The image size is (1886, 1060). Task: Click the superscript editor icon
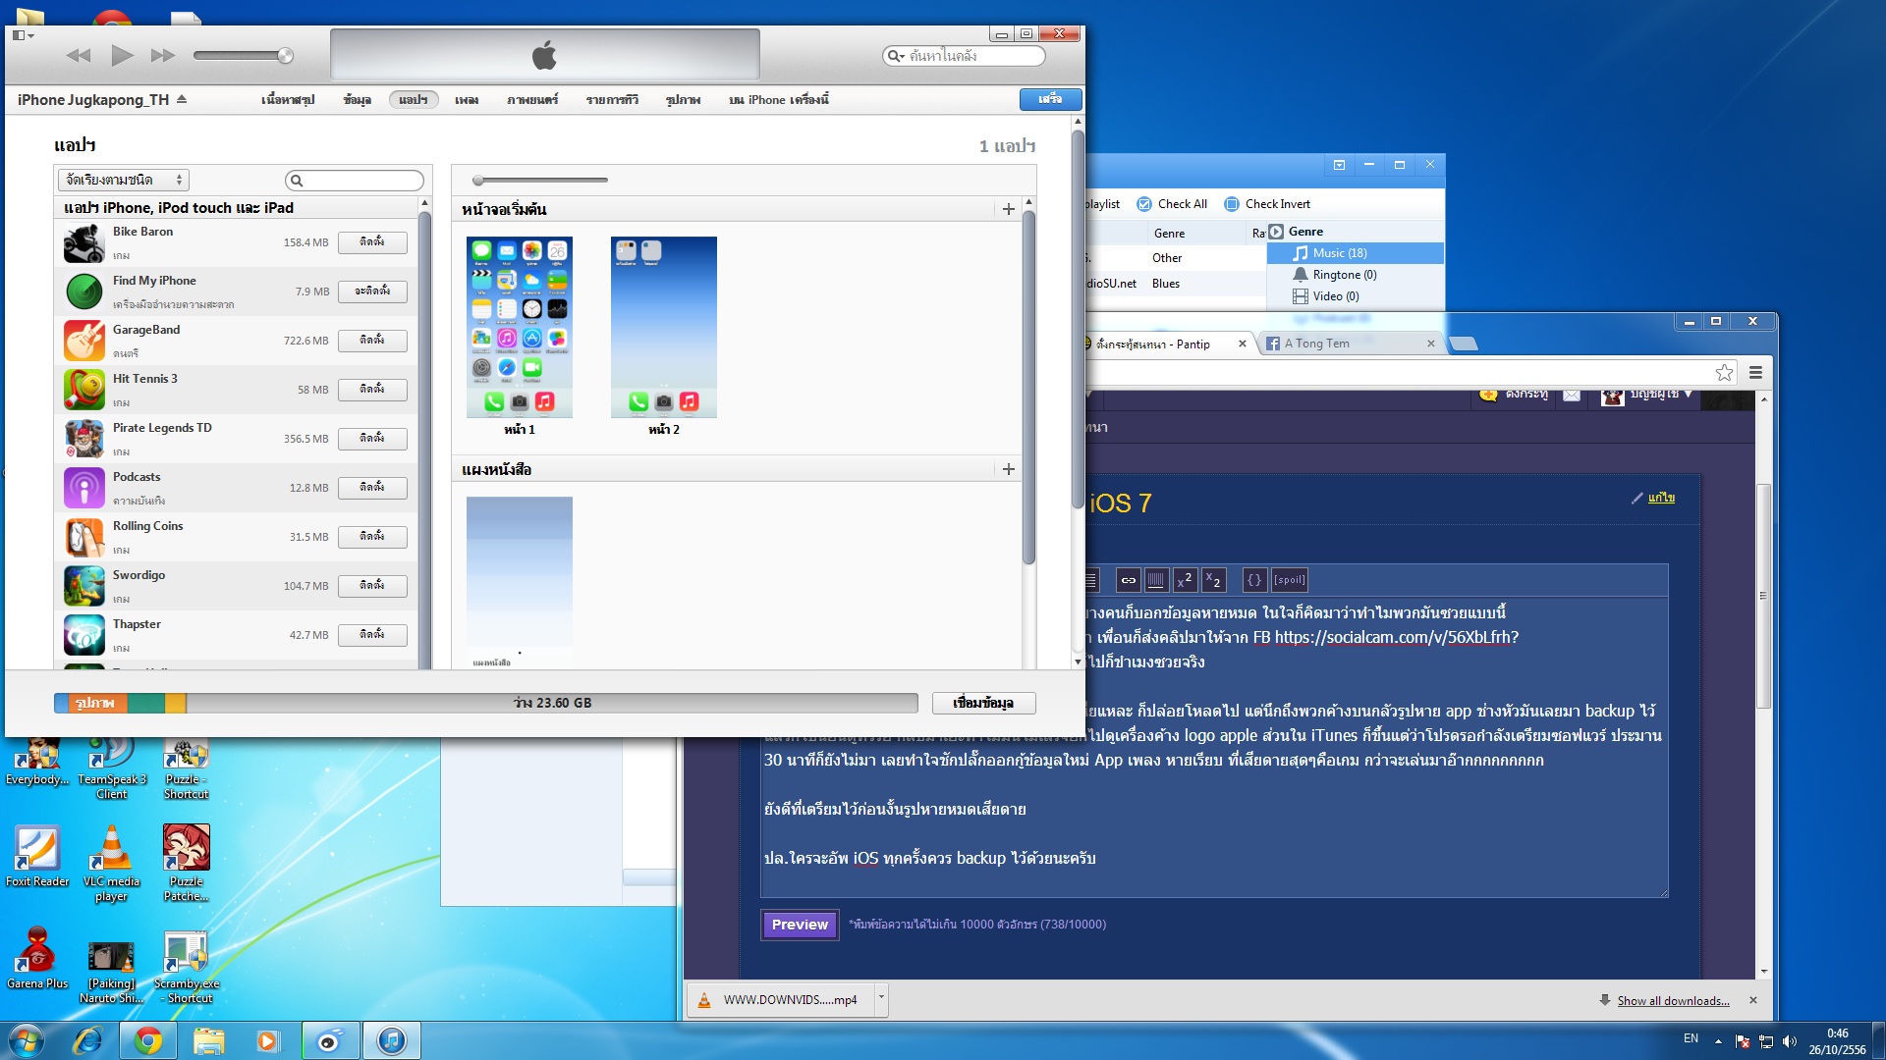pyautogui.click(x=1185, y=580)
